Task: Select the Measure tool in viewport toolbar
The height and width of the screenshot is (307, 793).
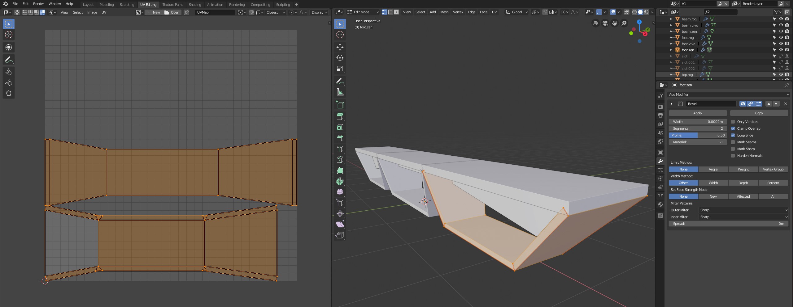Action: click(340, 92)
